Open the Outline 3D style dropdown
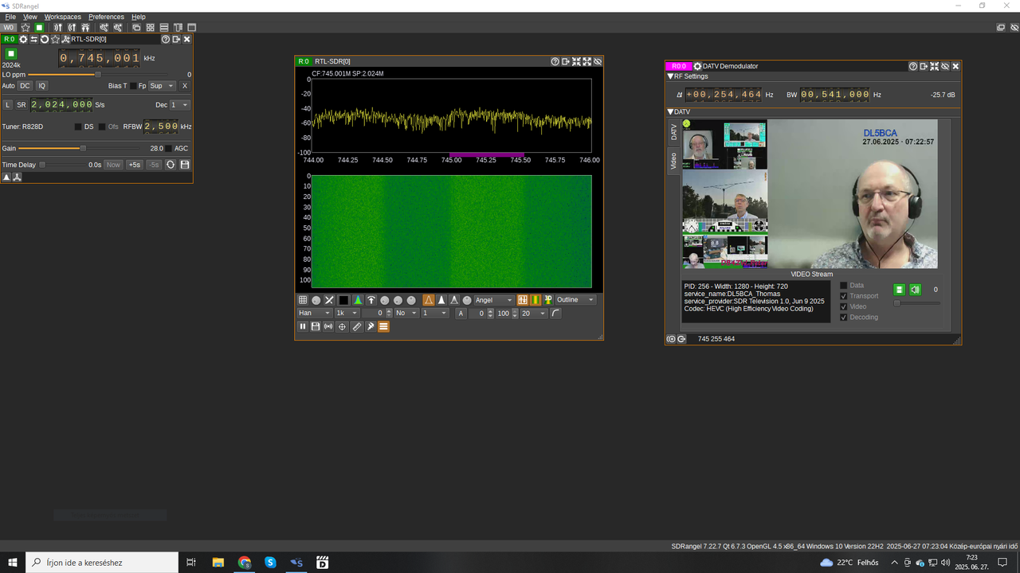 point(576,300)
